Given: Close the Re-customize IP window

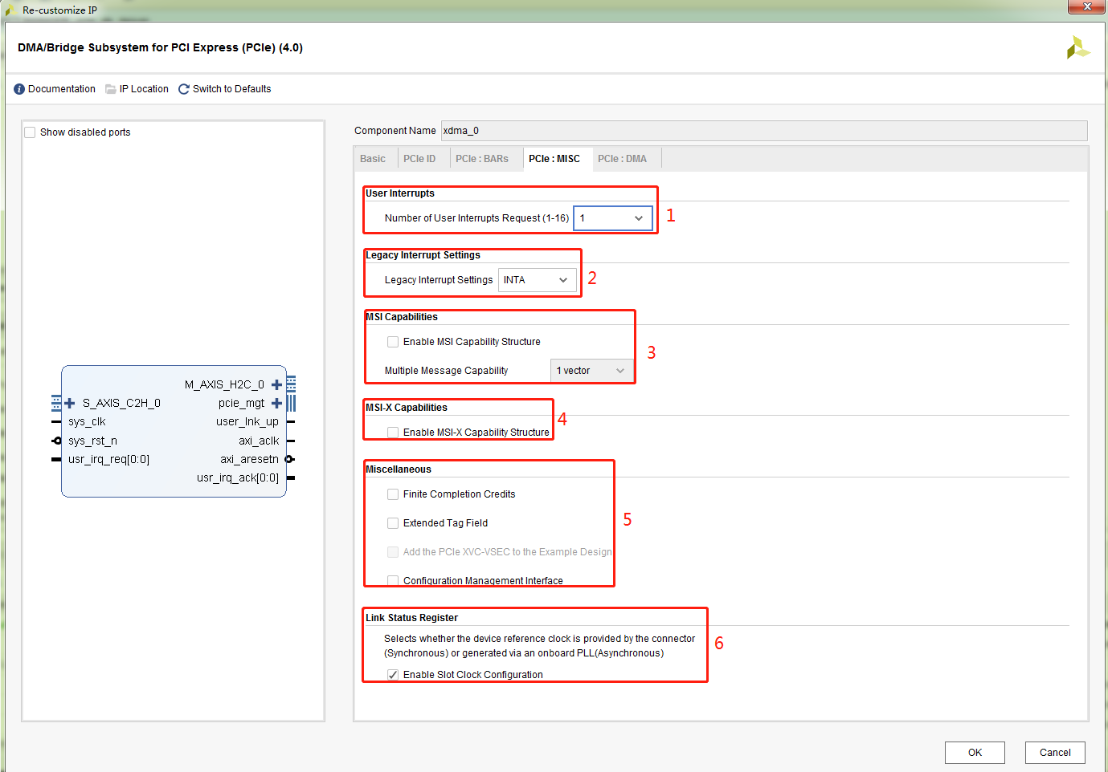Looking at the screenshot, I should point(1086,7).
